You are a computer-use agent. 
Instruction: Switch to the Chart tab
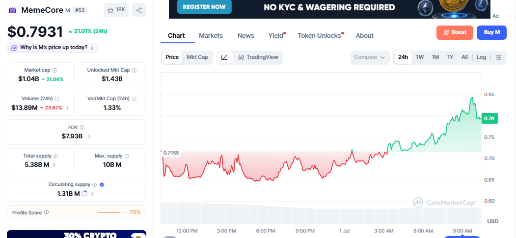176,35
